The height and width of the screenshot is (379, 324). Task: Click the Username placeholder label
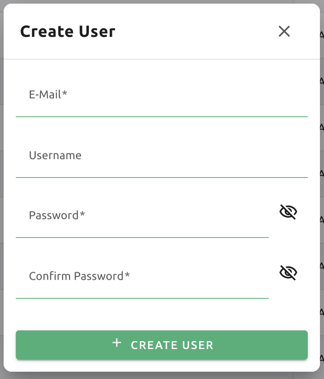55,155
